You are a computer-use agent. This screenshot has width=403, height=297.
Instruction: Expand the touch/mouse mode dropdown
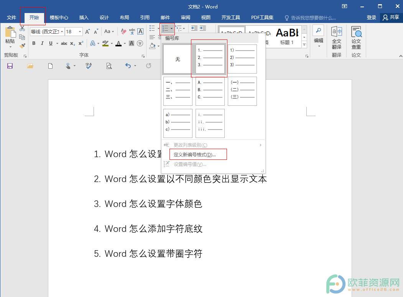coord(74,66)
